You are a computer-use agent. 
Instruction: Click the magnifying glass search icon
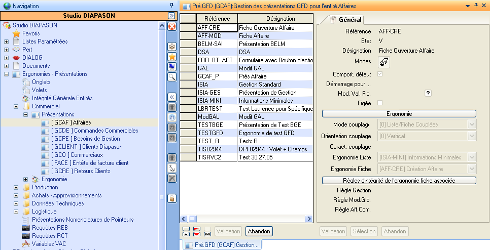click(x=172, y=77)
